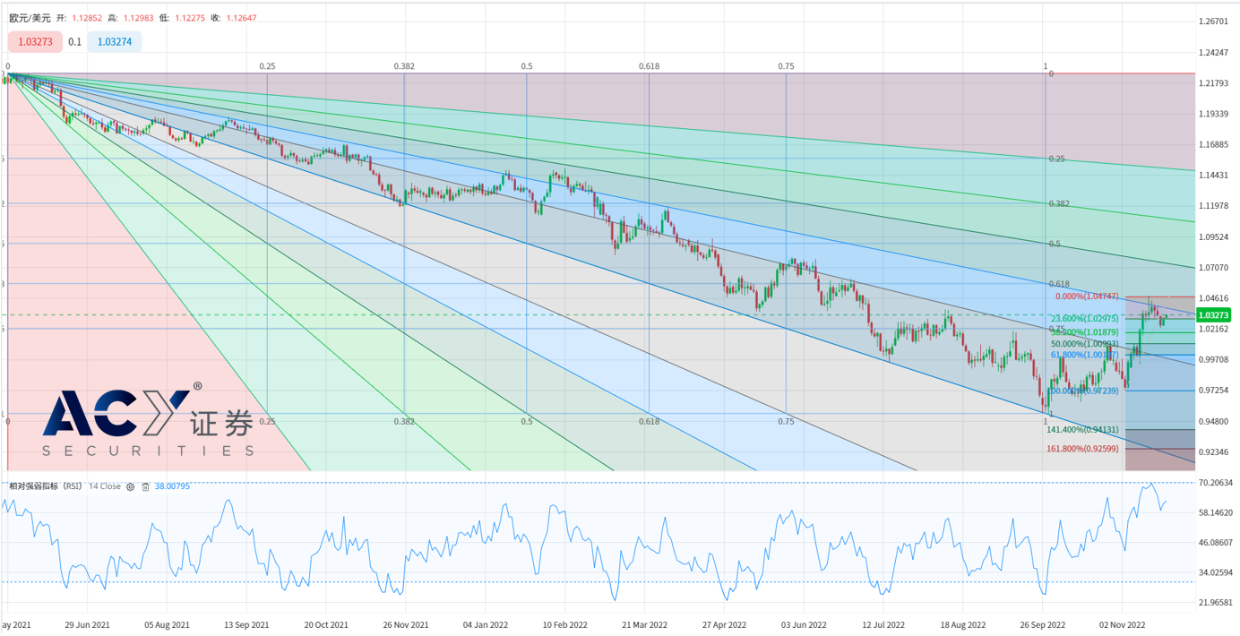This screenshot has width=1240, height=636.
Task: Click the blue buy price 1.03274 button
Action: [114, 41]
